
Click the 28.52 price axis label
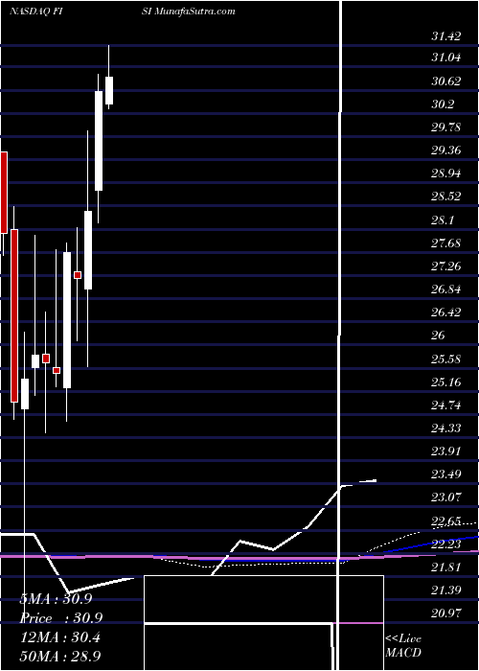pos(446,197)
